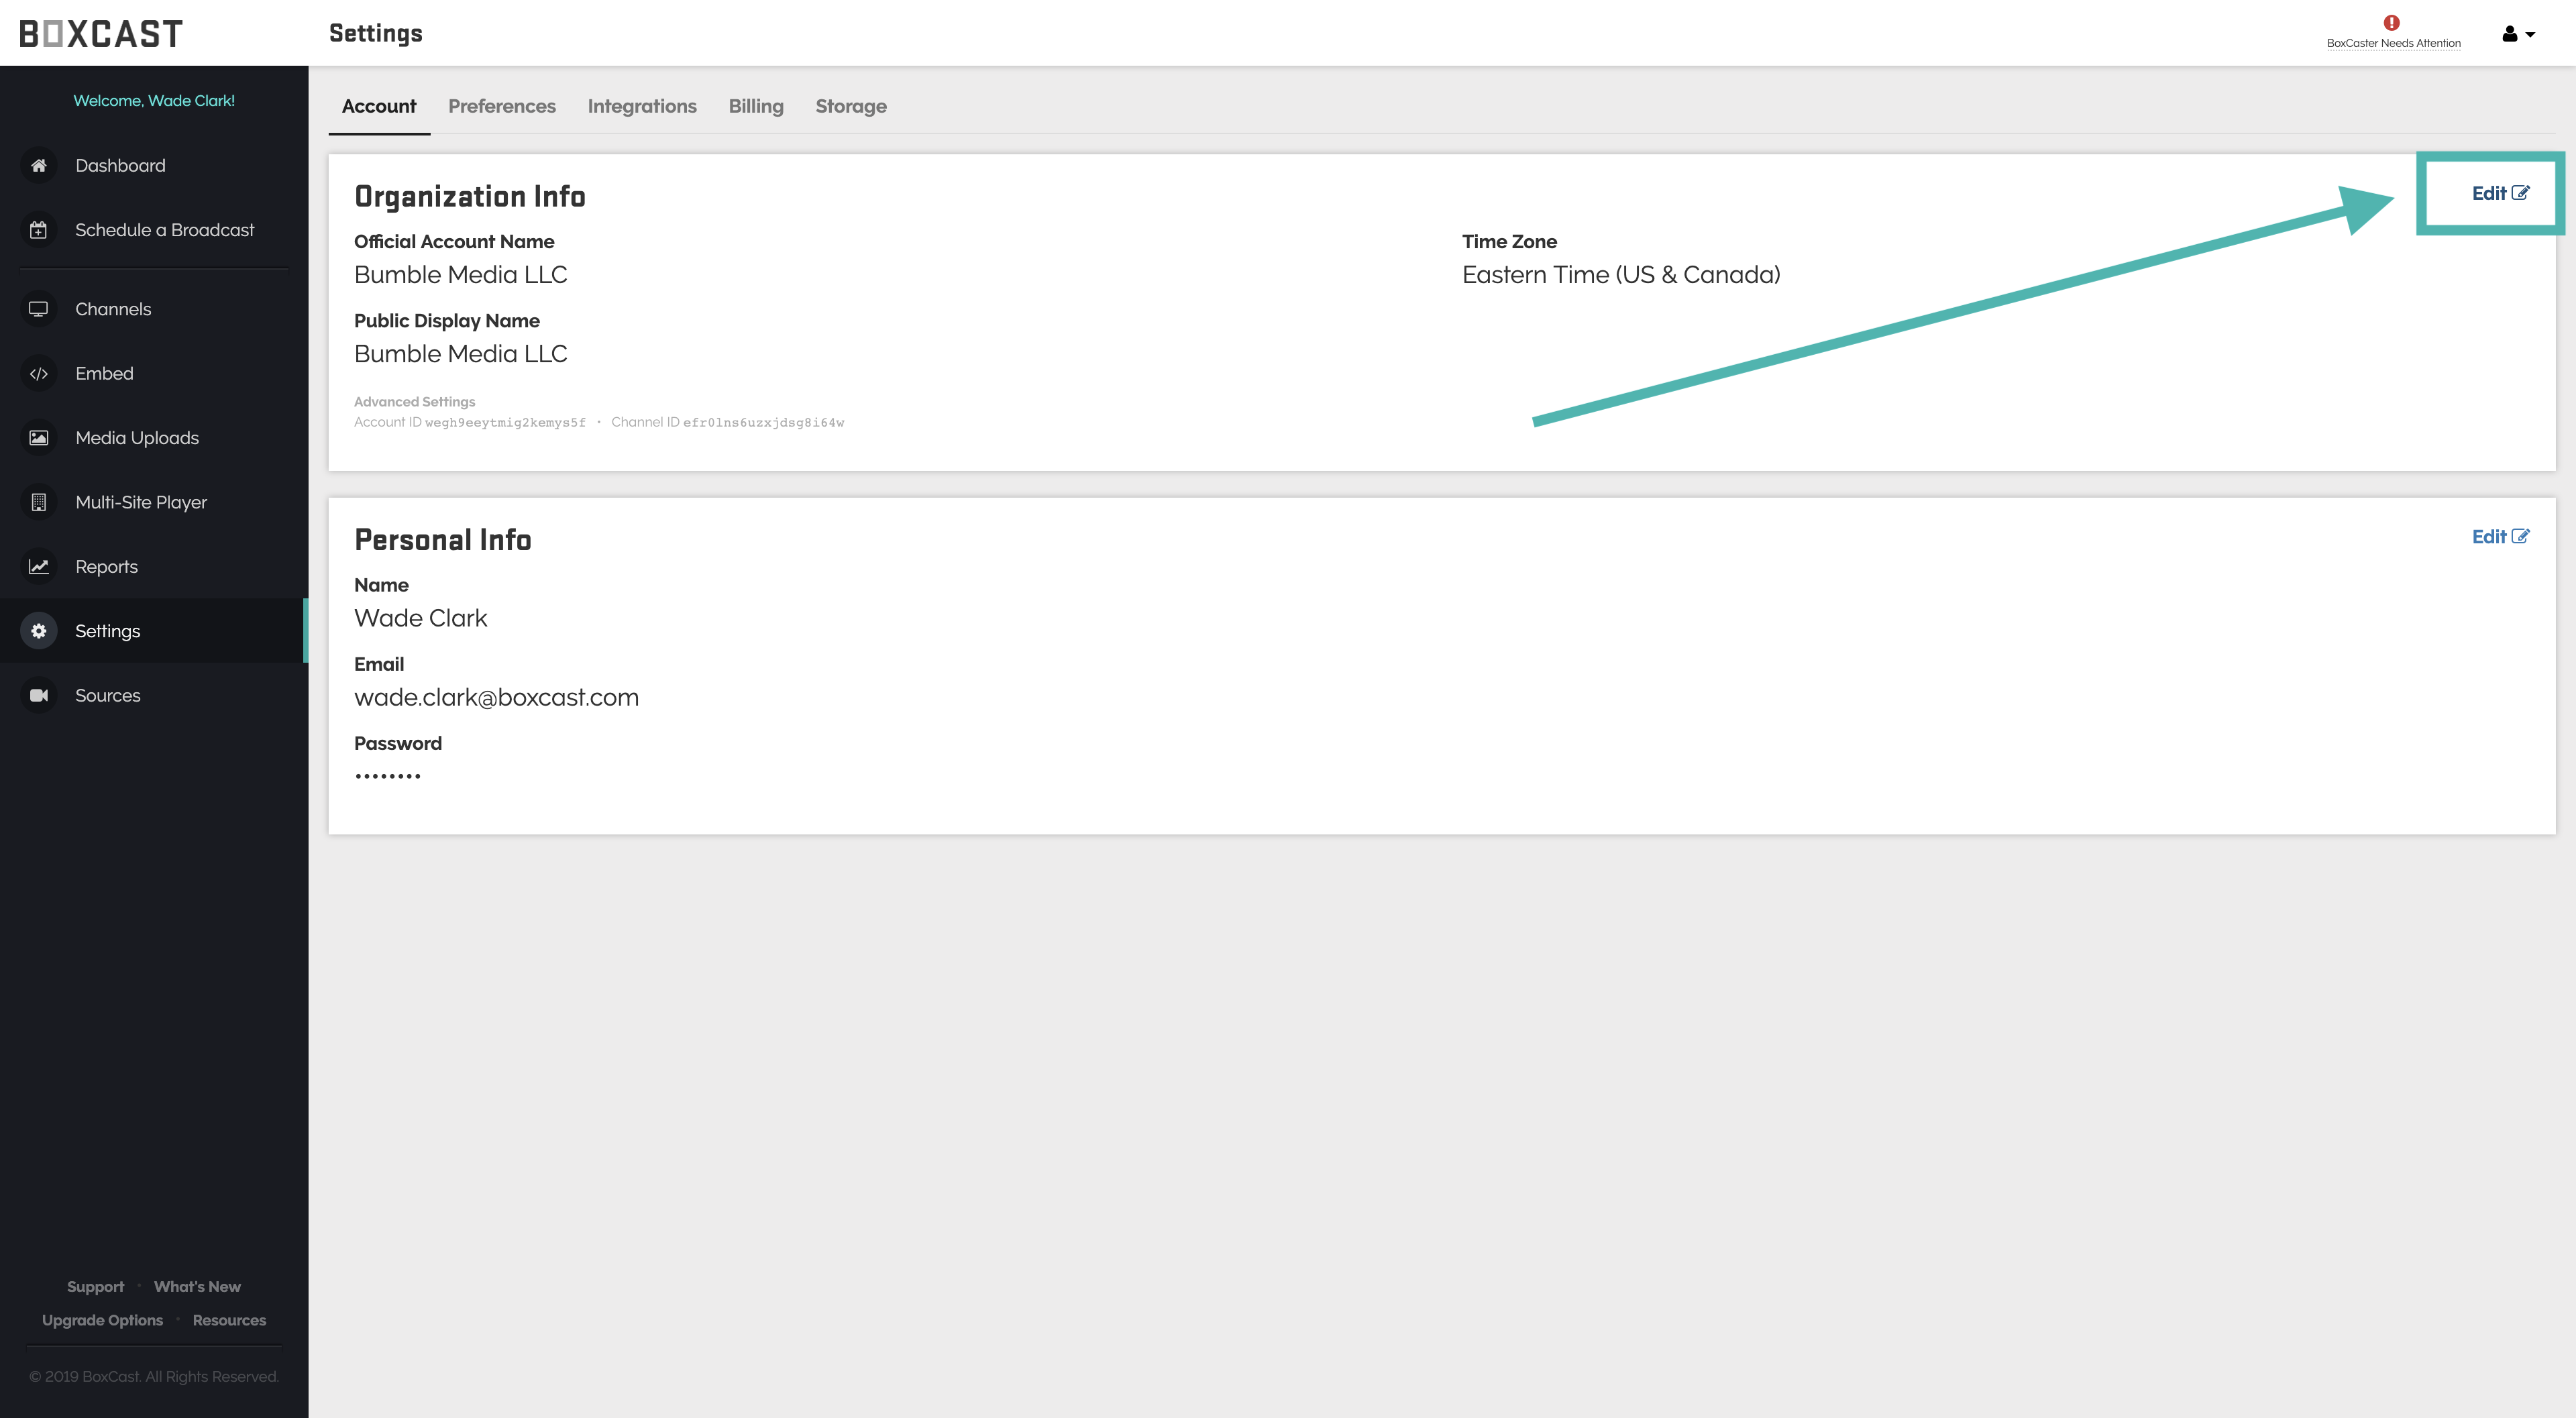2576x1418 pixels.
Task: Open Schedule a Broadcast calendar icon
Action: (38, 230)
